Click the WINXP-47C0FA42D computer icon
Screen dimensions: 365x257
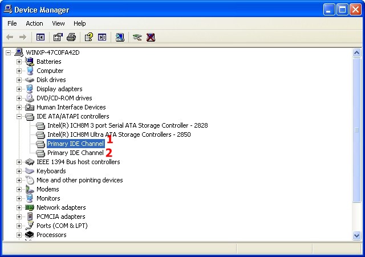[19, 52]
